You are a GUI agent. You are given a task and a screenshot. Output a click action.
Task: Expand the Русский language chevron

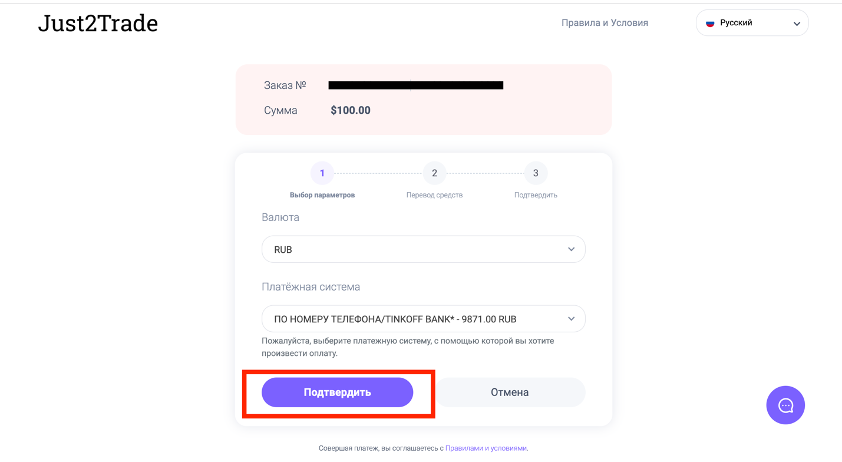[x=796, y=24]
